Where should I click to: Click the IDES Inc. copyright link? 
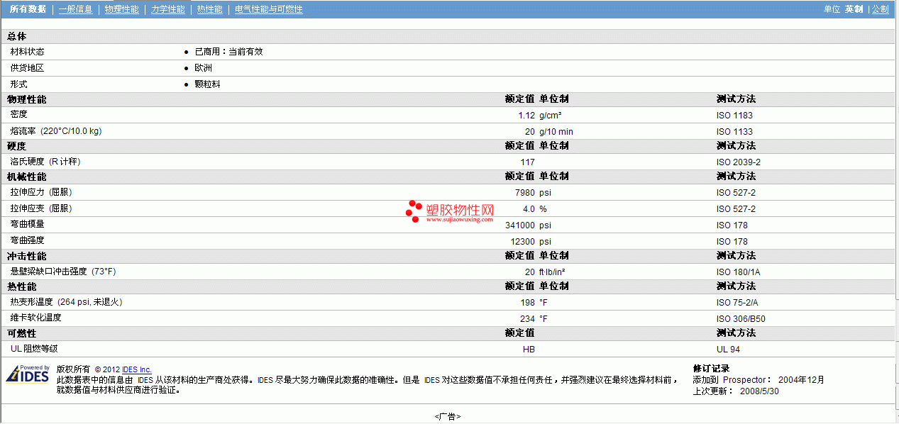[x=137, y=369]
